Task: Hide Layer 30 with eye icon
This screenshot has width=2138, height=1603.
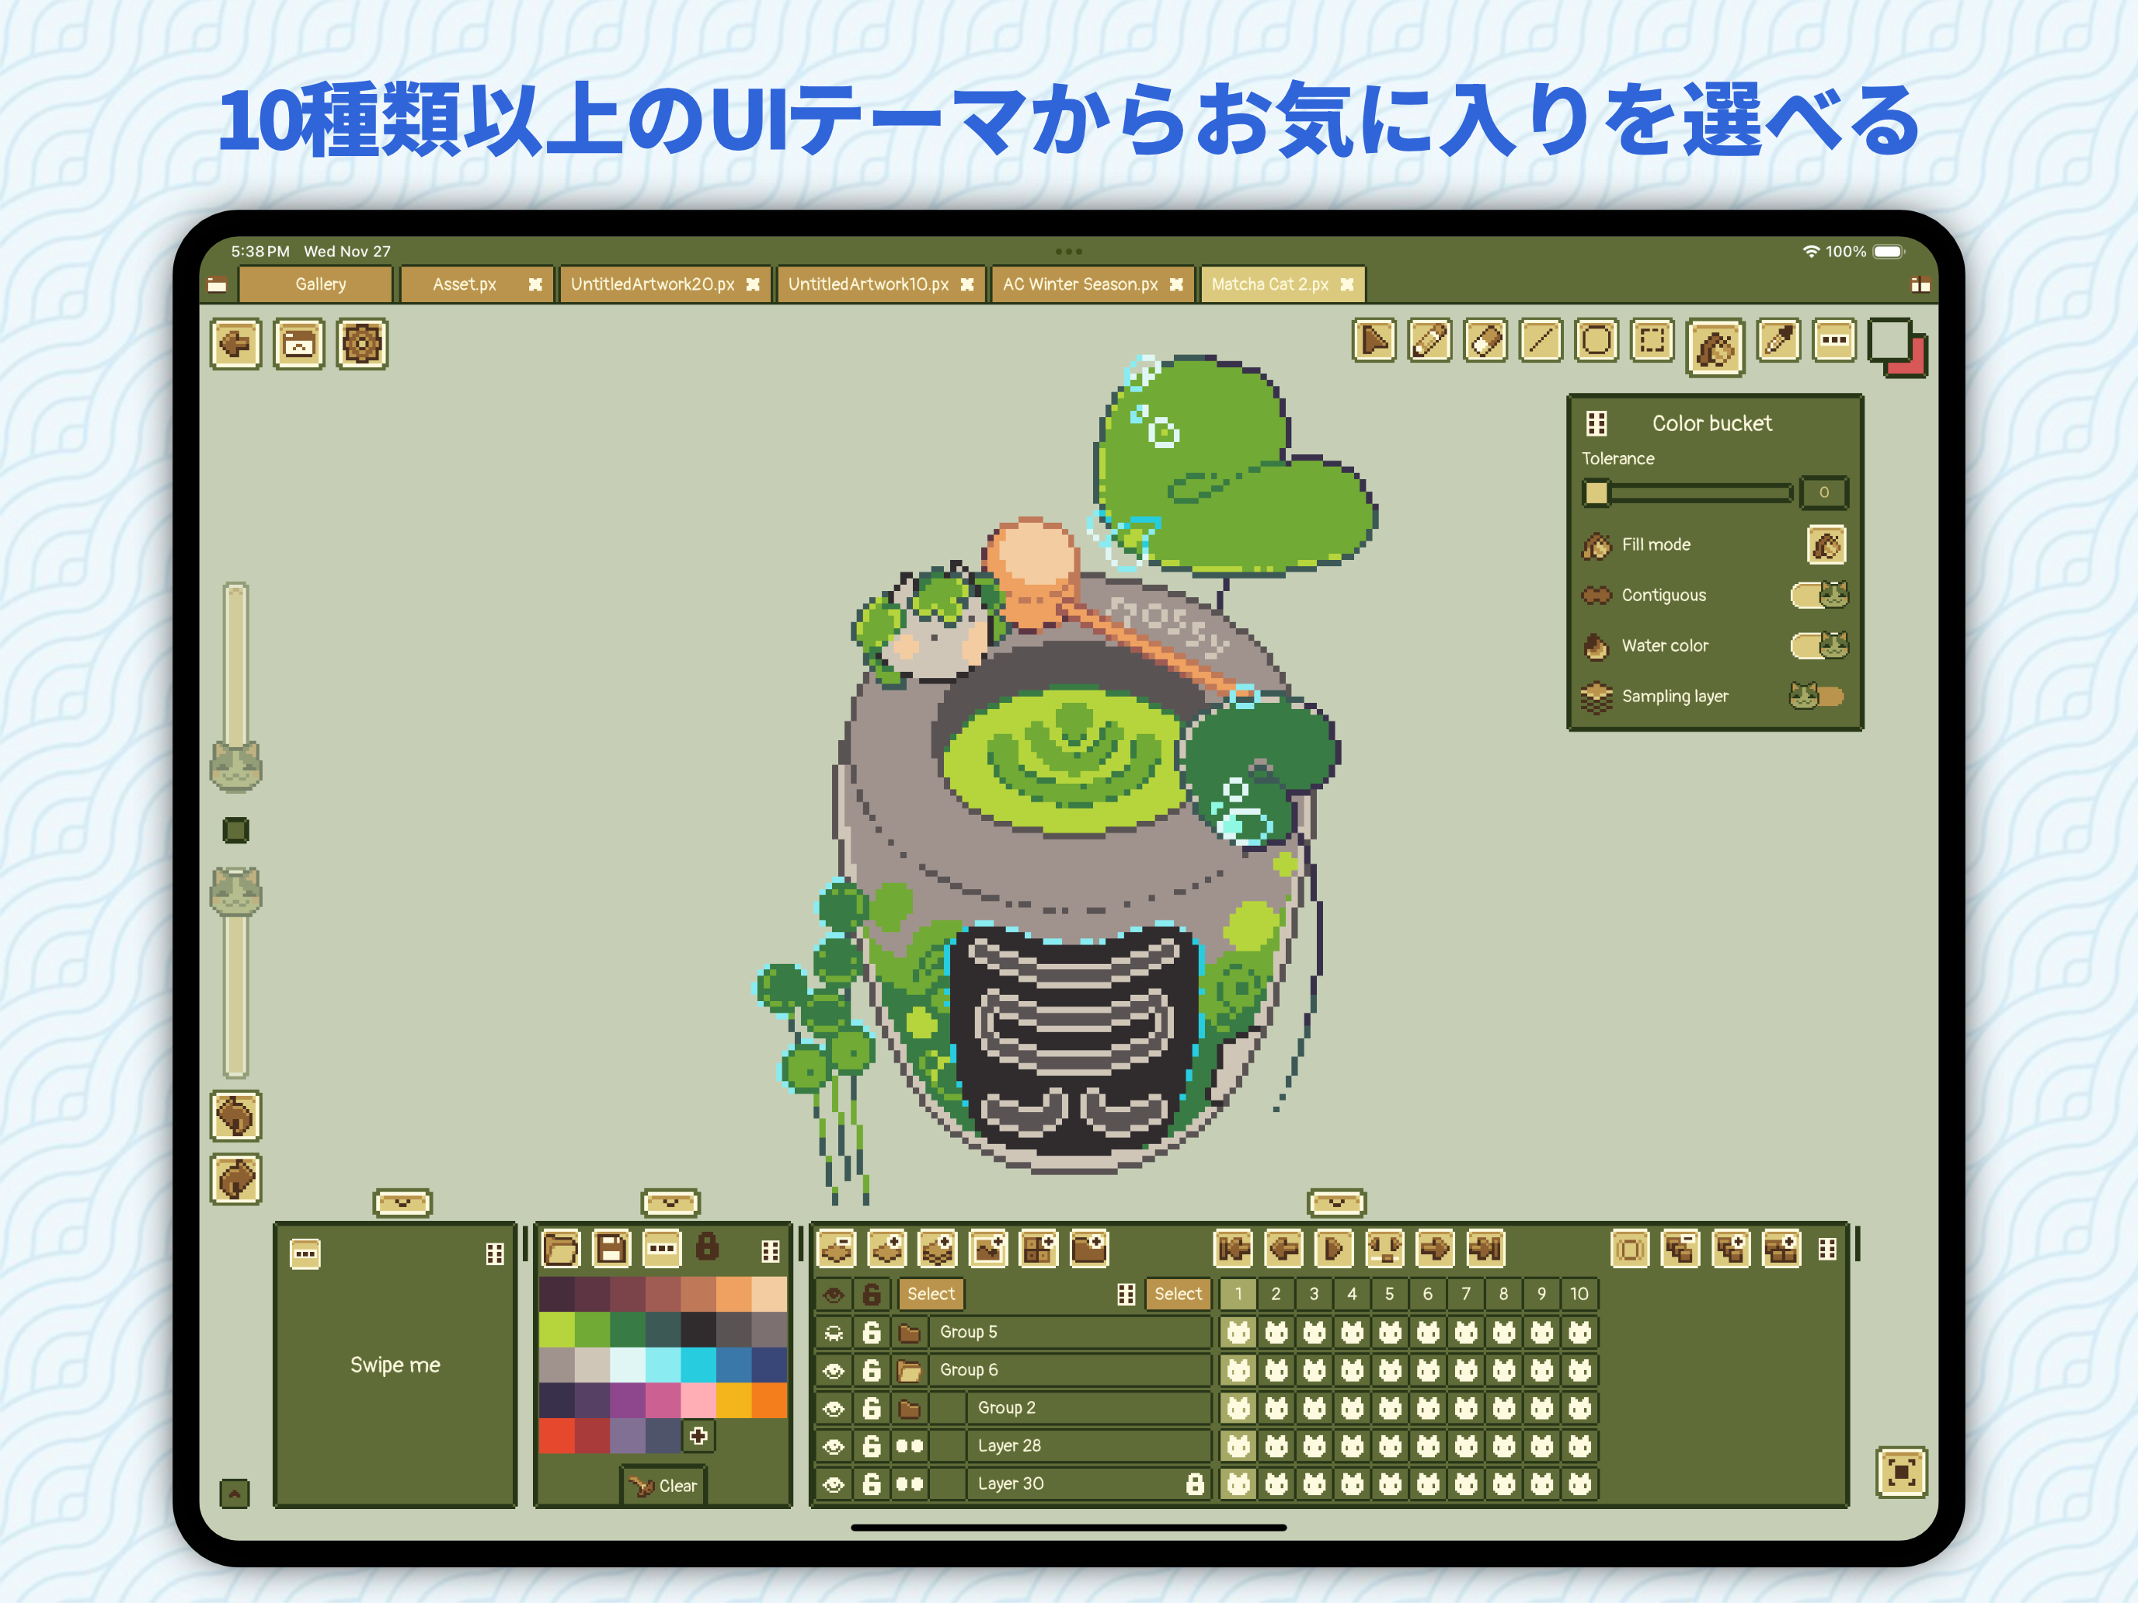Action: pos(833,1484)
